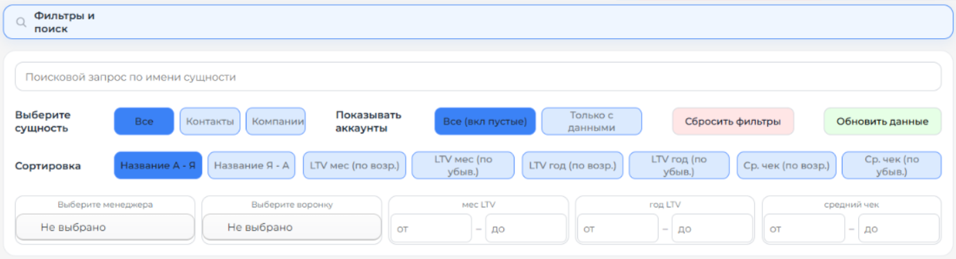Sort by 'Название Я - А'

pos(252,166)
